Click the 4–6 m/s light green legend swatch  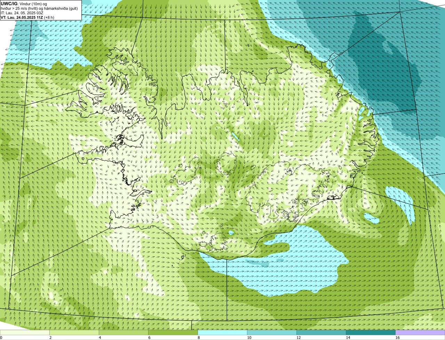[x=124, y=332]
